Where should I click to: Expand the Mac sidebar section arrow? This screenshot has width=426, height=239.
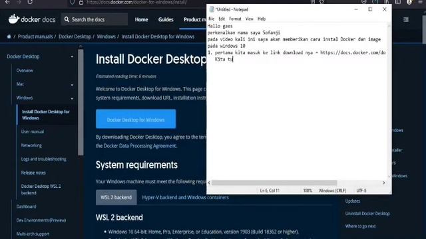point(72,85)
